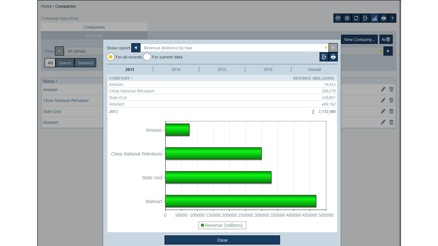The width and height of the screenshot is (438, 246).
Task: Print the report using the dialog printer icon
Action: pos(333,57)
